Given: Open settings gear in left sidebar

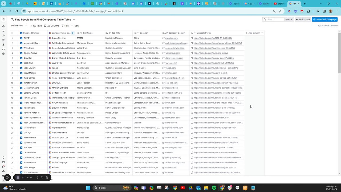Looking at the screenshot, I should (3, 40).
